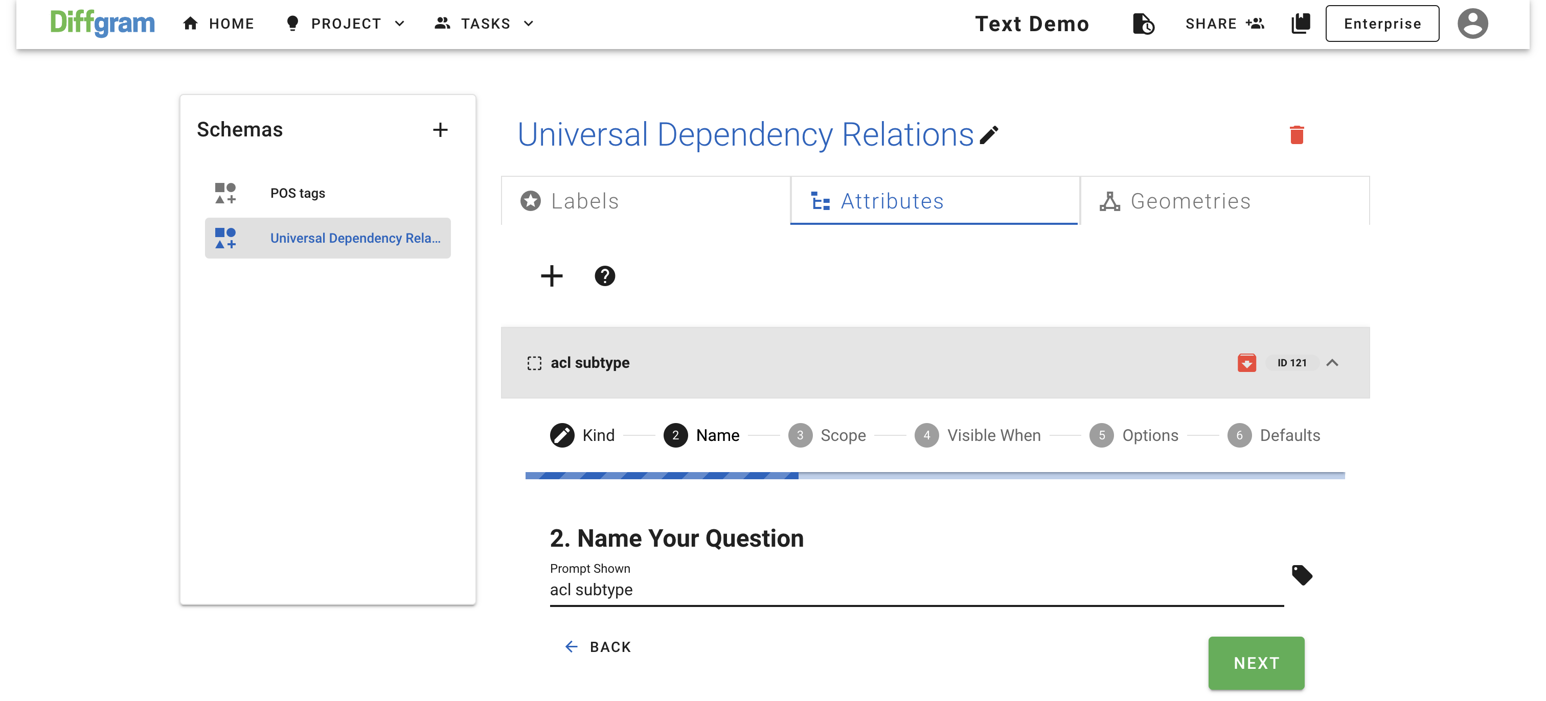Jump to the Scope step
The width and height of the screenshot is (1546, 701).
827,435
